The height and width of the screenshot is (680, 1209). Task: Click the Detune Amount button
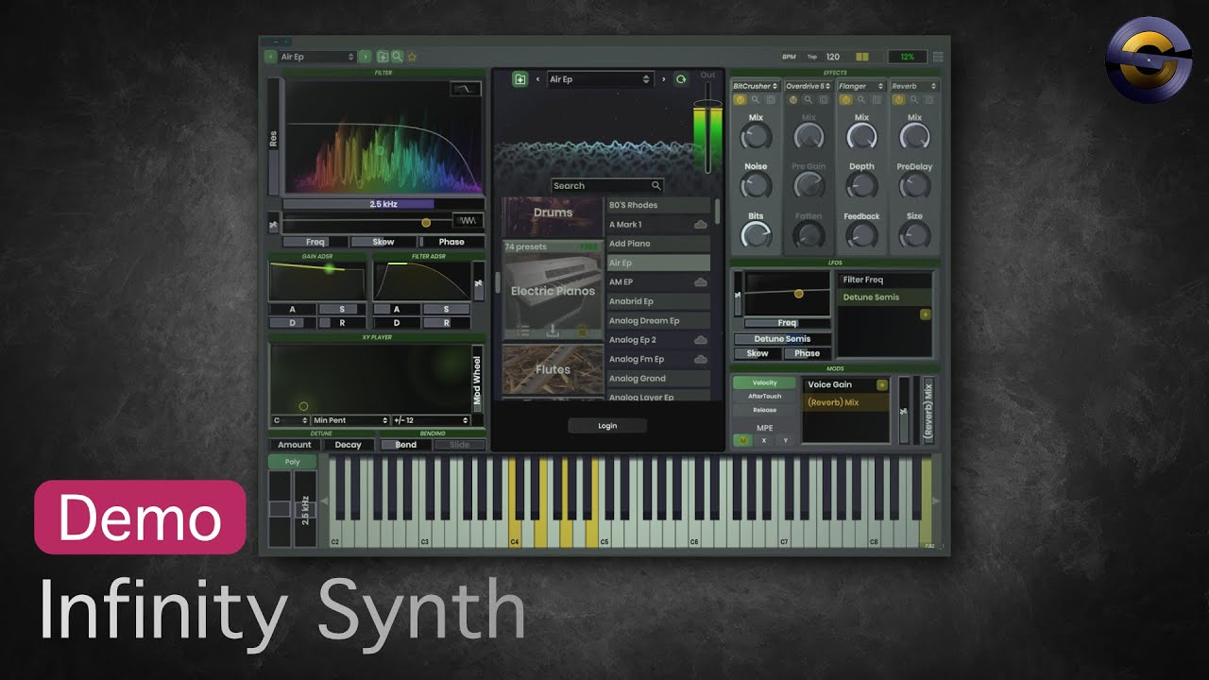pyautogui.click(x=295, y=445)
